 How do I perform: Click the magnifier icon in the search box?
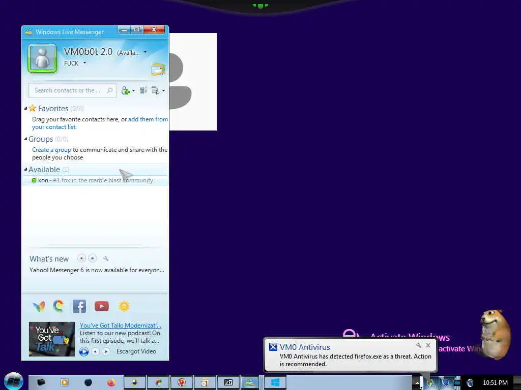coord(110,90)
